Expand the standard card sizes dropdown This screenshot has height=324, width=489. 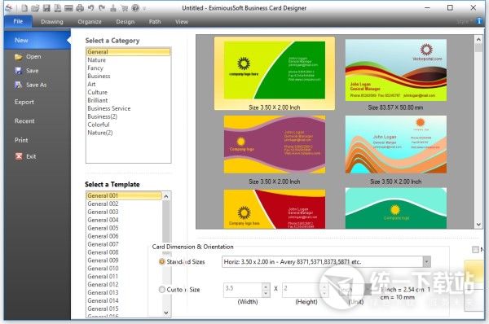point(426,261)
